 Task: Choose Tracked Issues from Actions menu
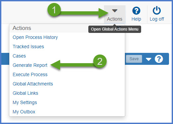(x=28, y=47)
